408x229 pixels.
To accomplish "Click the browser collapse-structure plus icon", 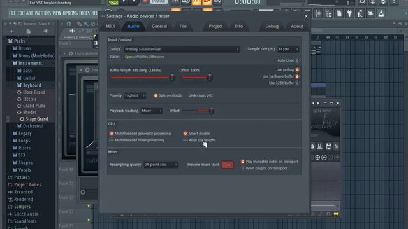I will point(11,31).
